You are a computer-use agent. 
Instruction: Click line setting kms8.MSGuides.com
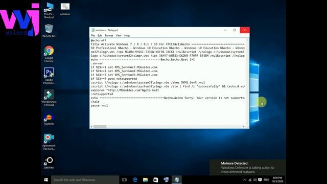[124, 71]
